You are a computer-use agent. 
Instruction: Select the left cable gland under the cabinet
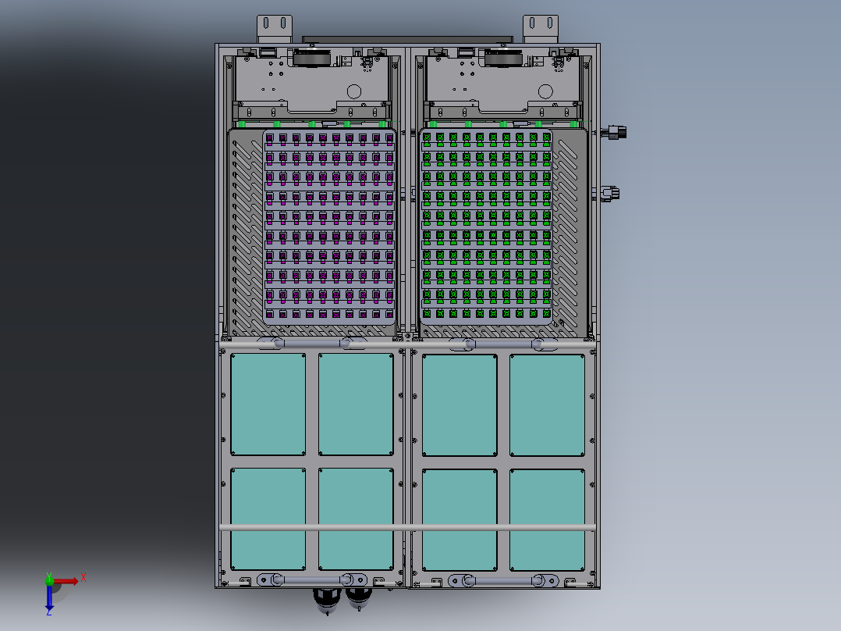pyautogui.click(x=327, y=601)
